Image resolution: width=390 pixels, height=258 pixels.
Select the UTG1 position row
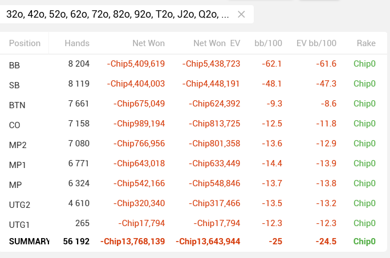pyautogui.click(x=19, y=224)
